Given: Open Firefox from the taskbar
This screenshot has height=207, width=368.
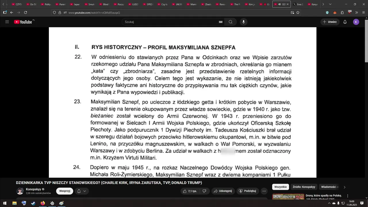Looking at the screenshot, I should point(43,203).
